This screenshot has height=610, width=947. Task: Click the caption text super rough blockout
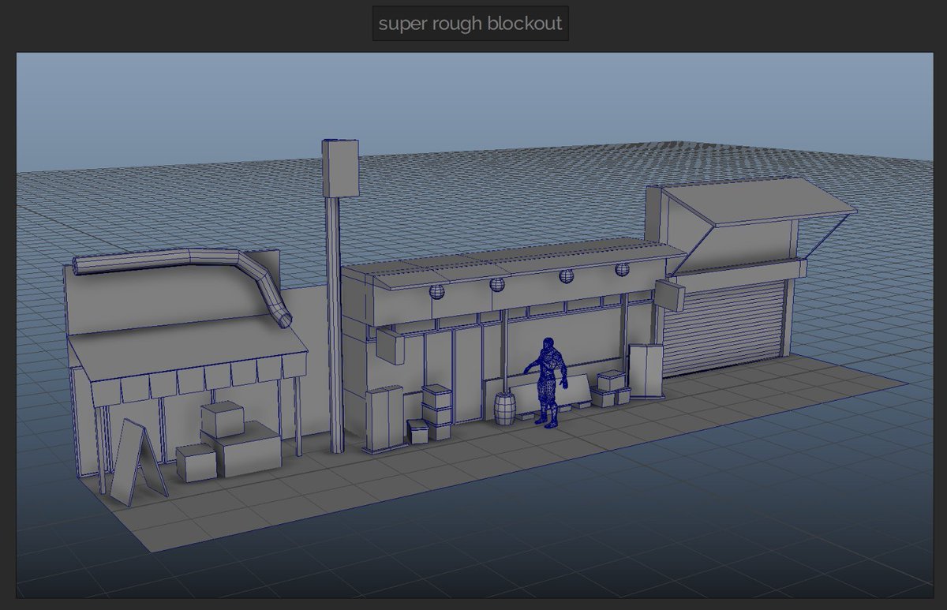[x=470, y=24]
